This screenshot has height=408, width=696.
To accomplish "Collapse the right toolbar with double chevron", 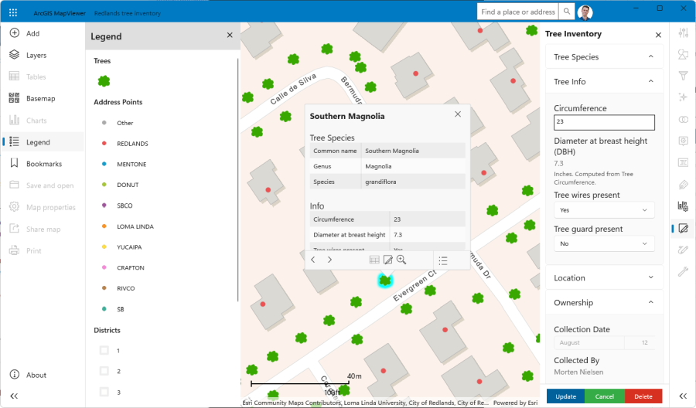I will 683,396.
